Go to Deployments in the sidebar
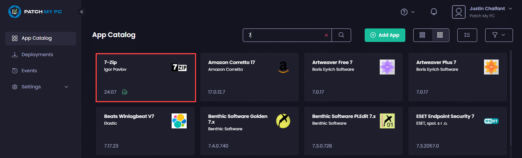522x158 pixels. click(37, 55)
